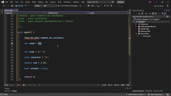Screen dimensions: 171x96
Task: Open the Ejemplo1 project scope dropdown
Action: tap(25, 13)
